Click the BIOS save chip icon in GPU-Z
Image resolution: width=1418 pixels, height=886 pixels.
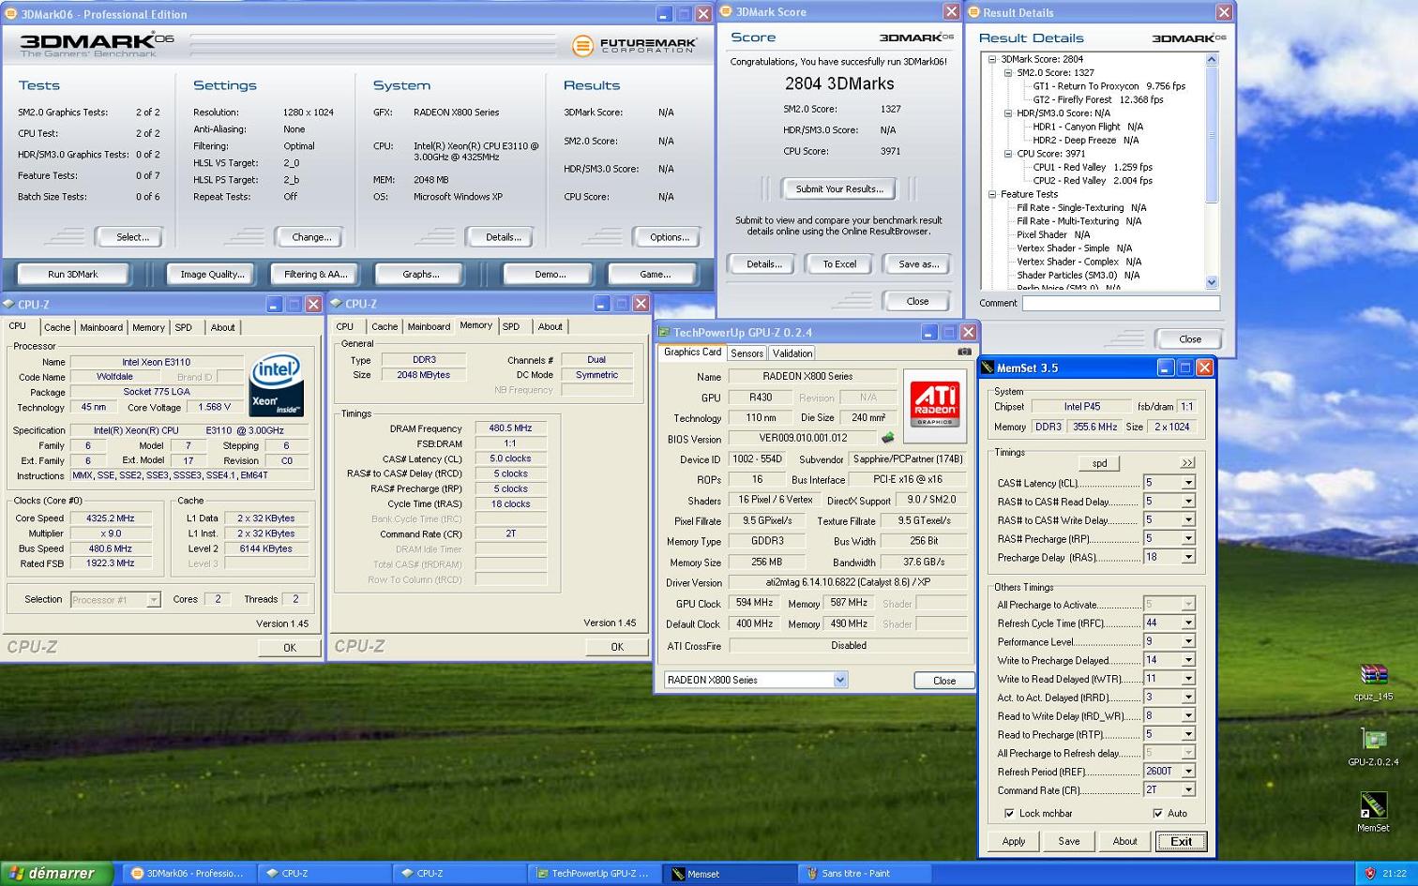pos(887,438)
